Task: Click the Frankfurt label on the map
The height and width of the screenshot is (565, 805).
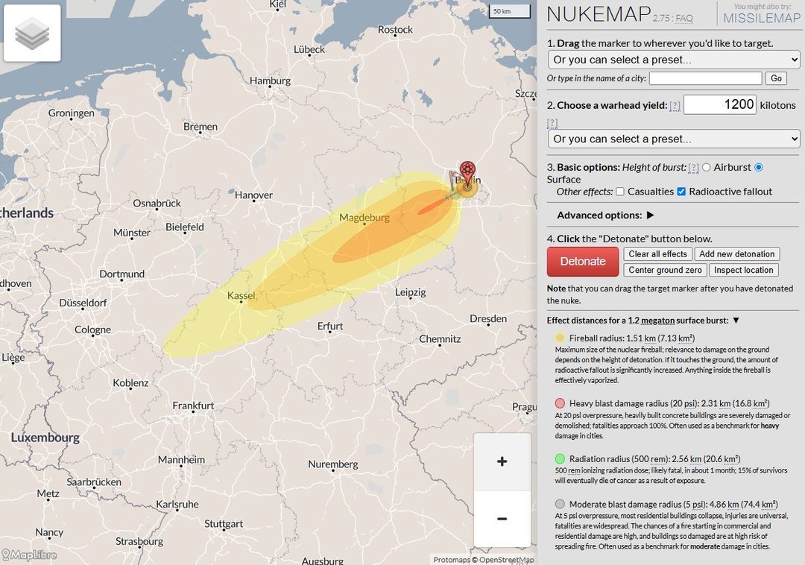Action: [x=193, y=405]
